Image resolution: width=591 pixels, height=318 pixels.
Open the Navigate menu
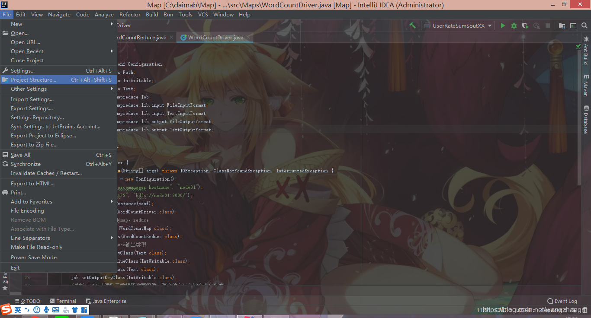59,14
